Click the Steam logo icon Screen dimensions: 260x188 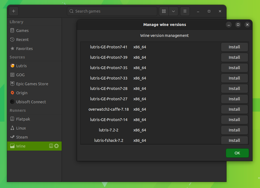point(12,137)
